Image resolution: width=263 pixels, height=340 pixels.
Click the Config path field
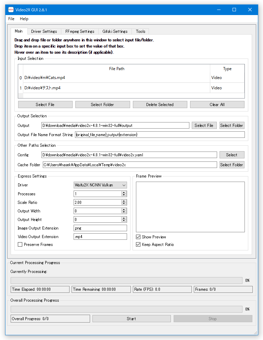click(129, 155)
